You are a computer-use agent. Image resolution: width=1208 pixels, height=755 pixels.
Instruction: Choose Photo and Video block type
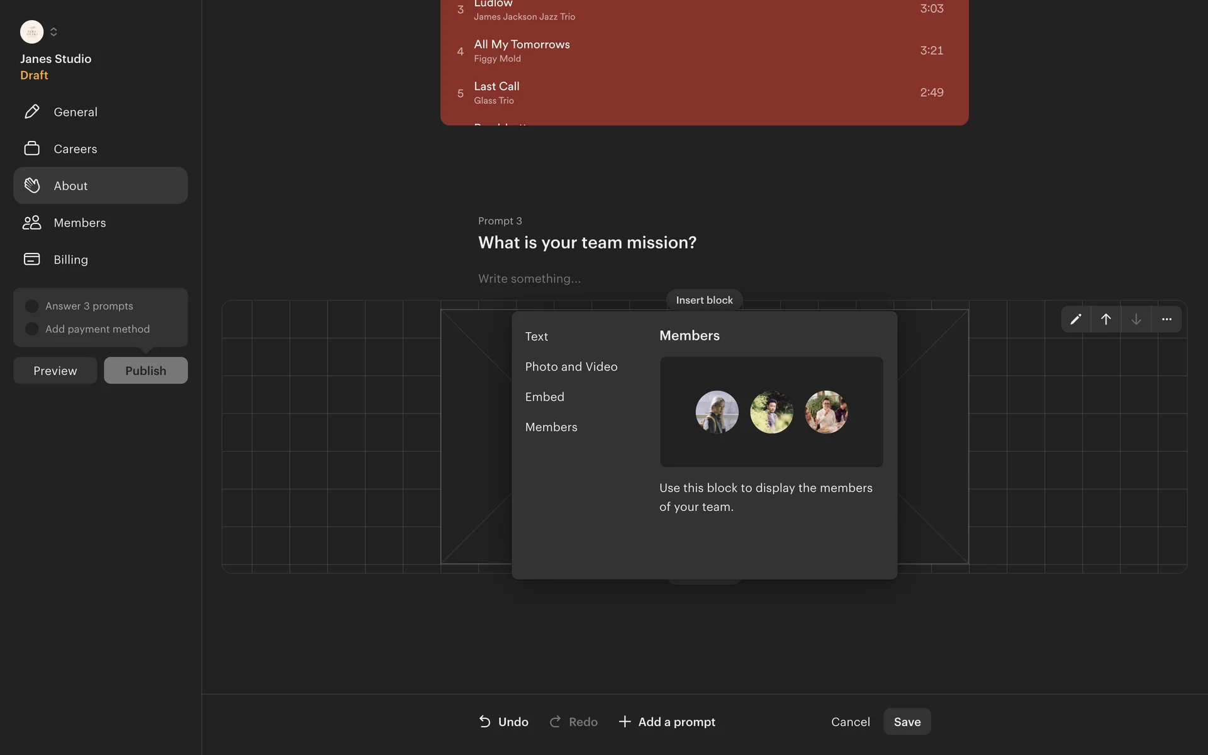pos(571,367)
